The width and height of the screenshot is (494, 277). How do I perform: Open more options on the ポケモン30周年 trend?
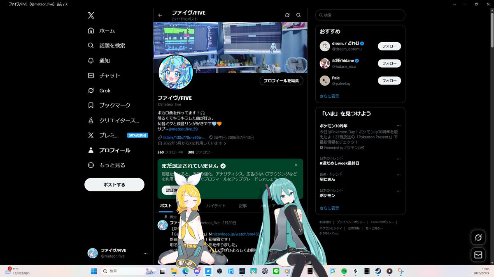coord(398,125)
